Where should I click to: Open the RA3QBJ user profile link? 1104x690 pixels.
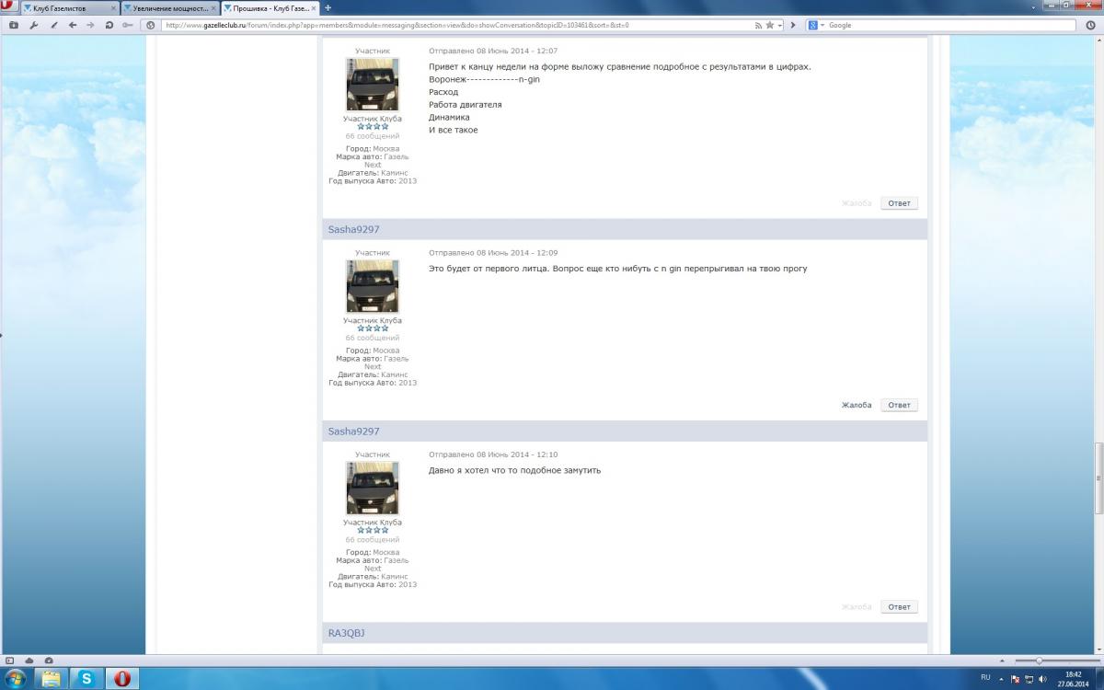coord(347,633)
